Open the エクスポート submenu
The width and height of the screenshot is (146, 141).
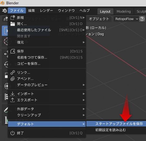click(47, 100)
